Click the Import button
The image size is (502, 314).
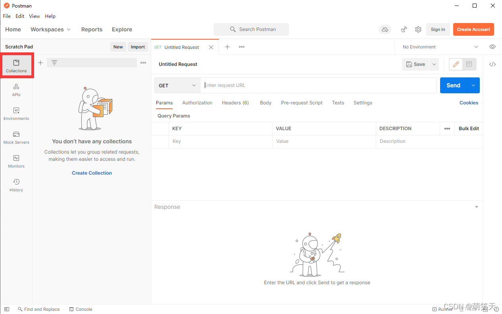pyautogui.click(x=138, y=47)
